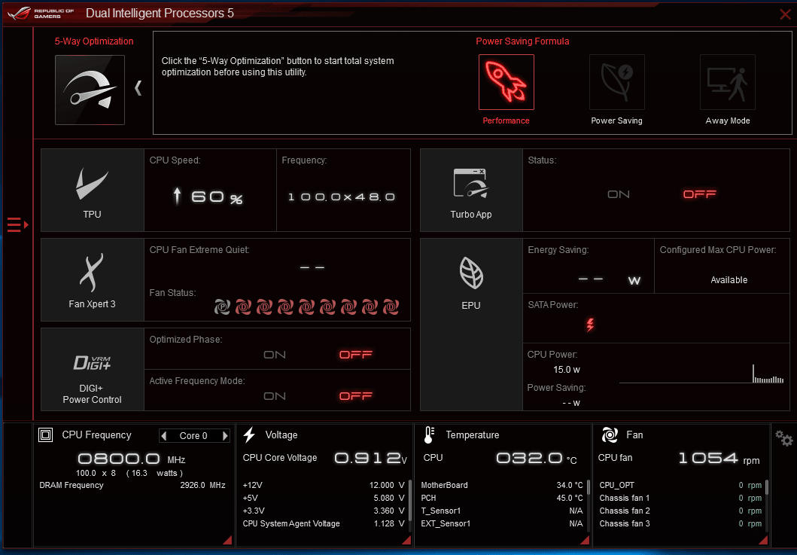Click the Temperature thermometer icon
Image resolution: width=797 pixels, height=555 pixels.
click(x=429, y=435)
